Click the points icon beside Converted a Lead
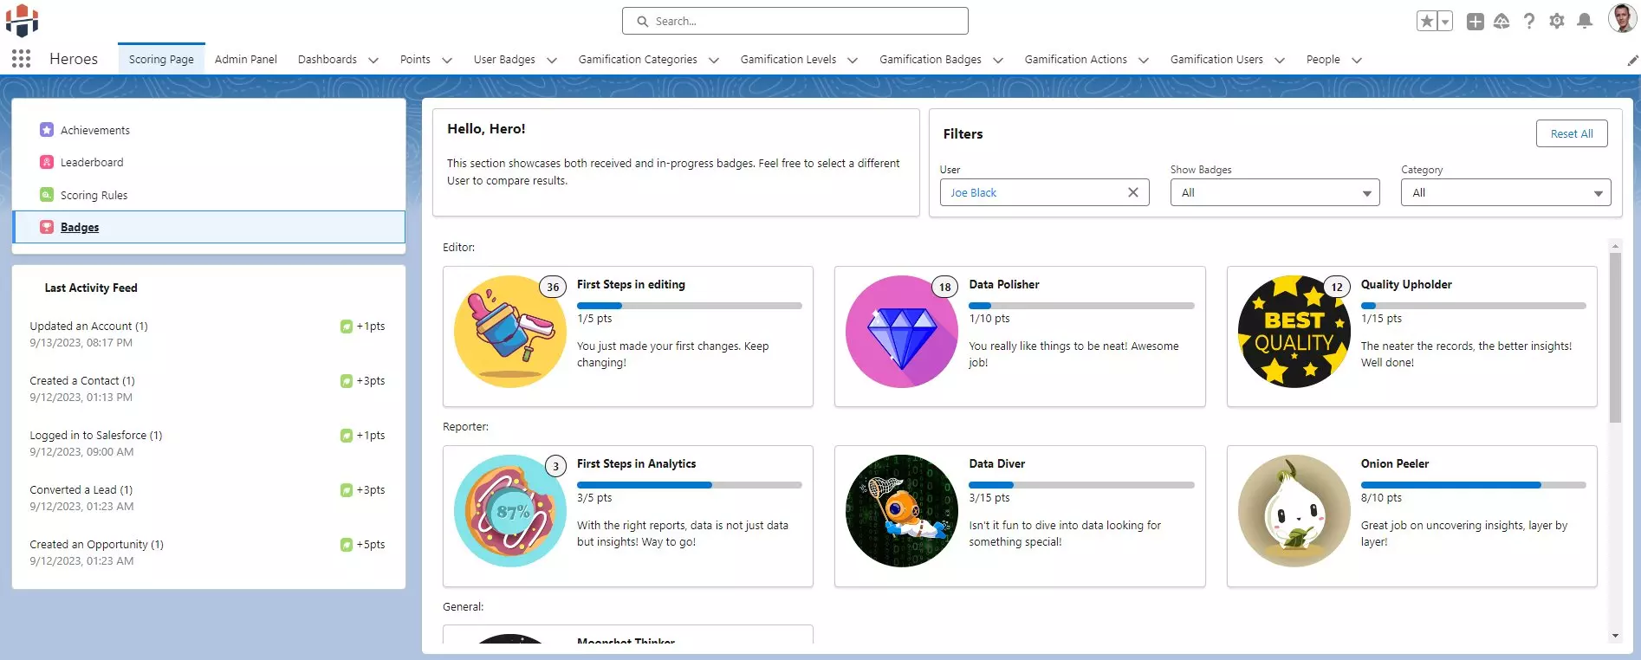The height and width of the screenshot is (660, 1641). (347, 490)
